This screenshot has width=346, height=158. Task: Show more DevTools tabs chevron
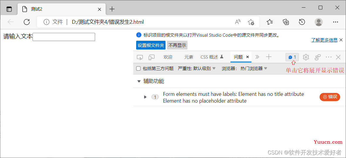(x=257, y=57)
